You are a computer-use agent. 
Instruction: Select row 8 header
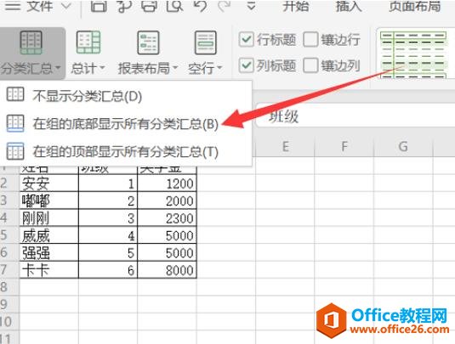click(9, 287)
